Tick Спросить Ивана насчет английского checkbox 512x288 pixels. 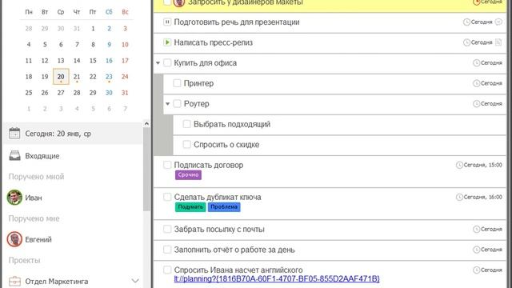tap(167, 270)
